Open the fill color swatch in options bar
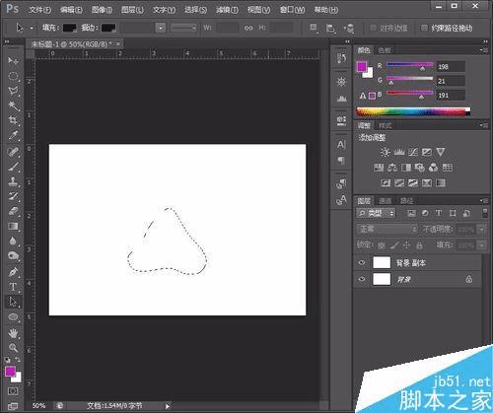Image resolution: width=493 pixels, height=413 pixels. point(69,28)
